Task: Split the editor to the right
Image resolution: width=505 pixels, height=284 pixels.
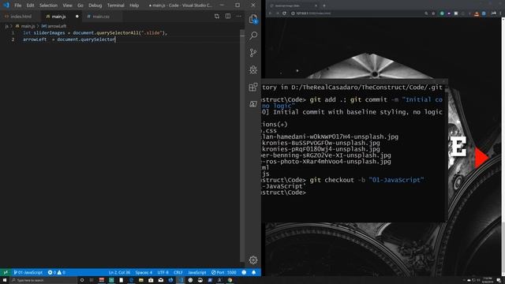Action: [x=228, y=16]
